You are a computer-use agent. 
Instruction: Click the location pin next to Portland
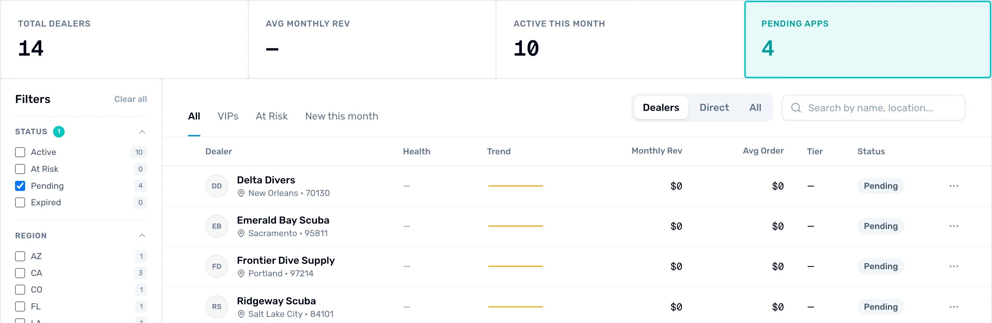click(x=241, y=274)
